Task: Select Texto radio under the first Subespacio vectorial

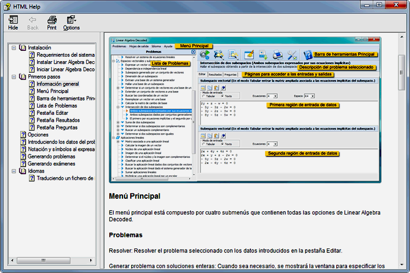Action: click(222, 96)
